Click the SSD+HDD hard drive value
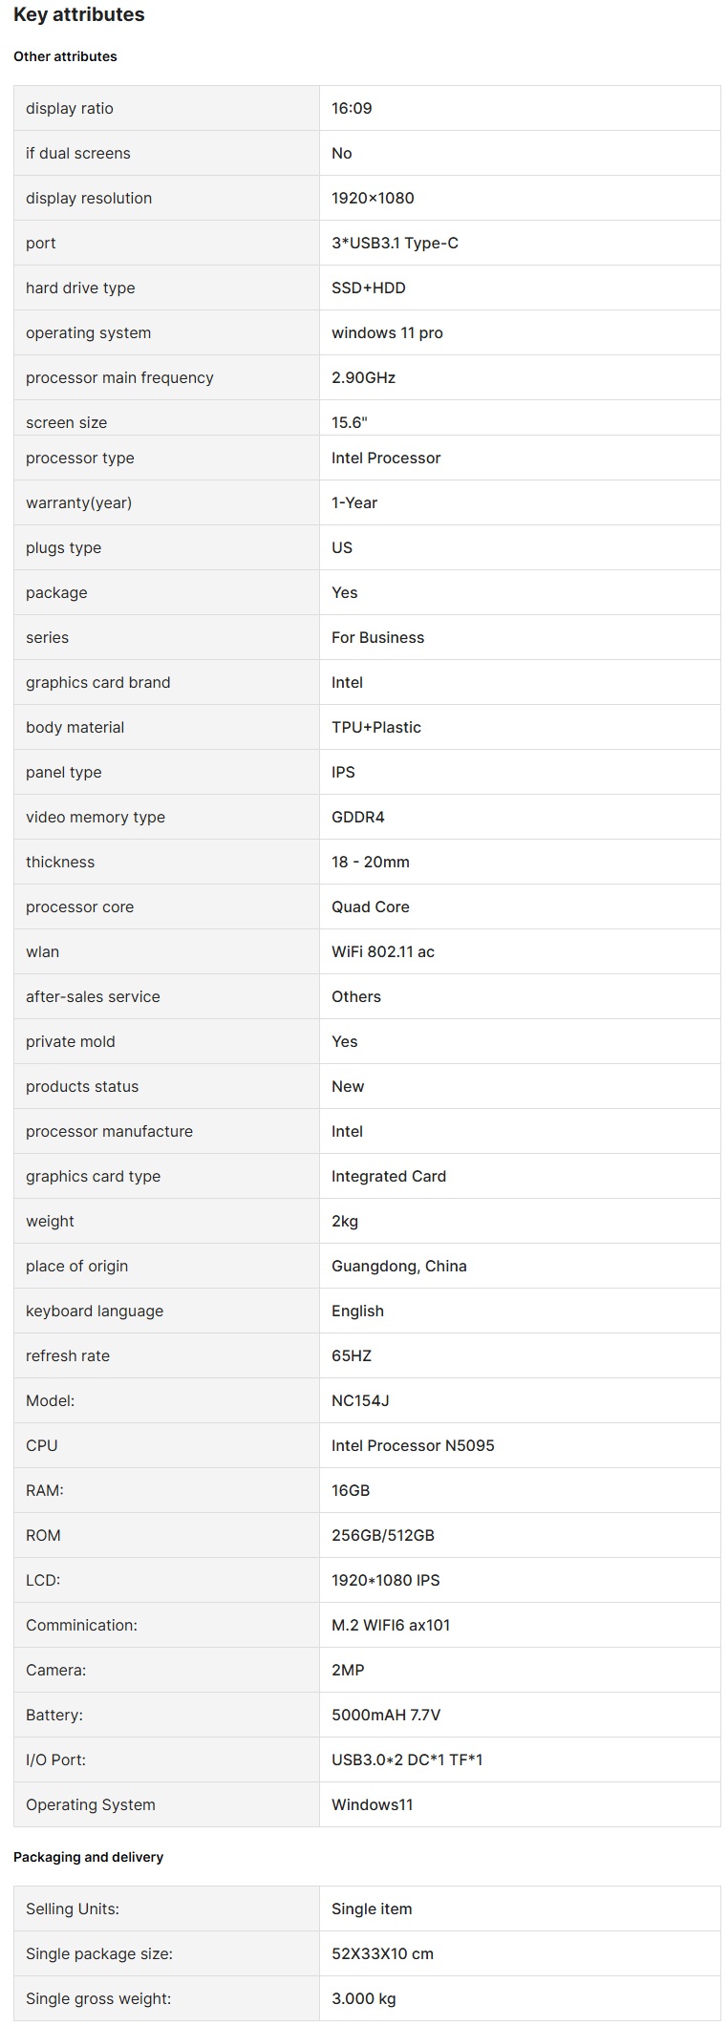Image resolution: width=728 pixels, height=2026 pixels. click(x=368, y=288)
